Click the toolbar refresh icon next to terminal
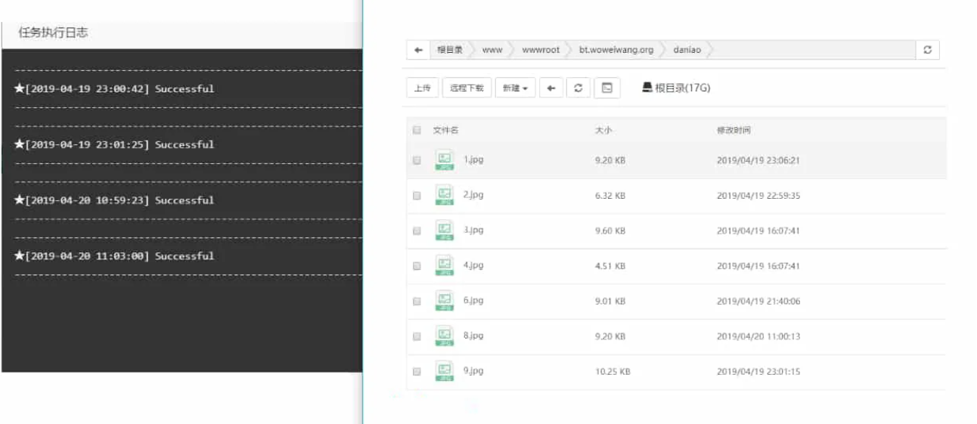Viewport: 977px width, 424px height. pyautogui.click(x=578, y=88)
